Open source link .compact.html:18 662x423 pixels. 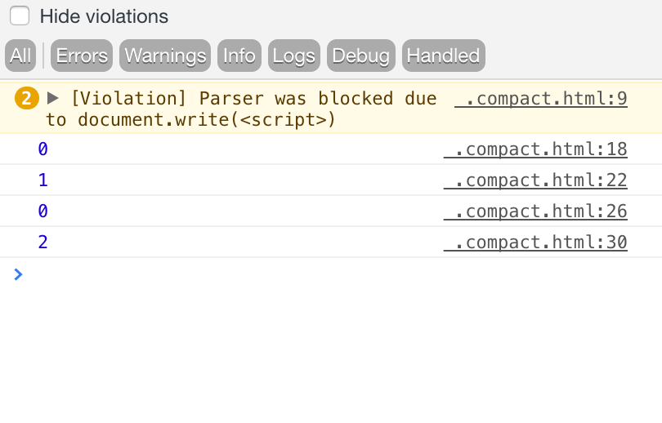535,149
